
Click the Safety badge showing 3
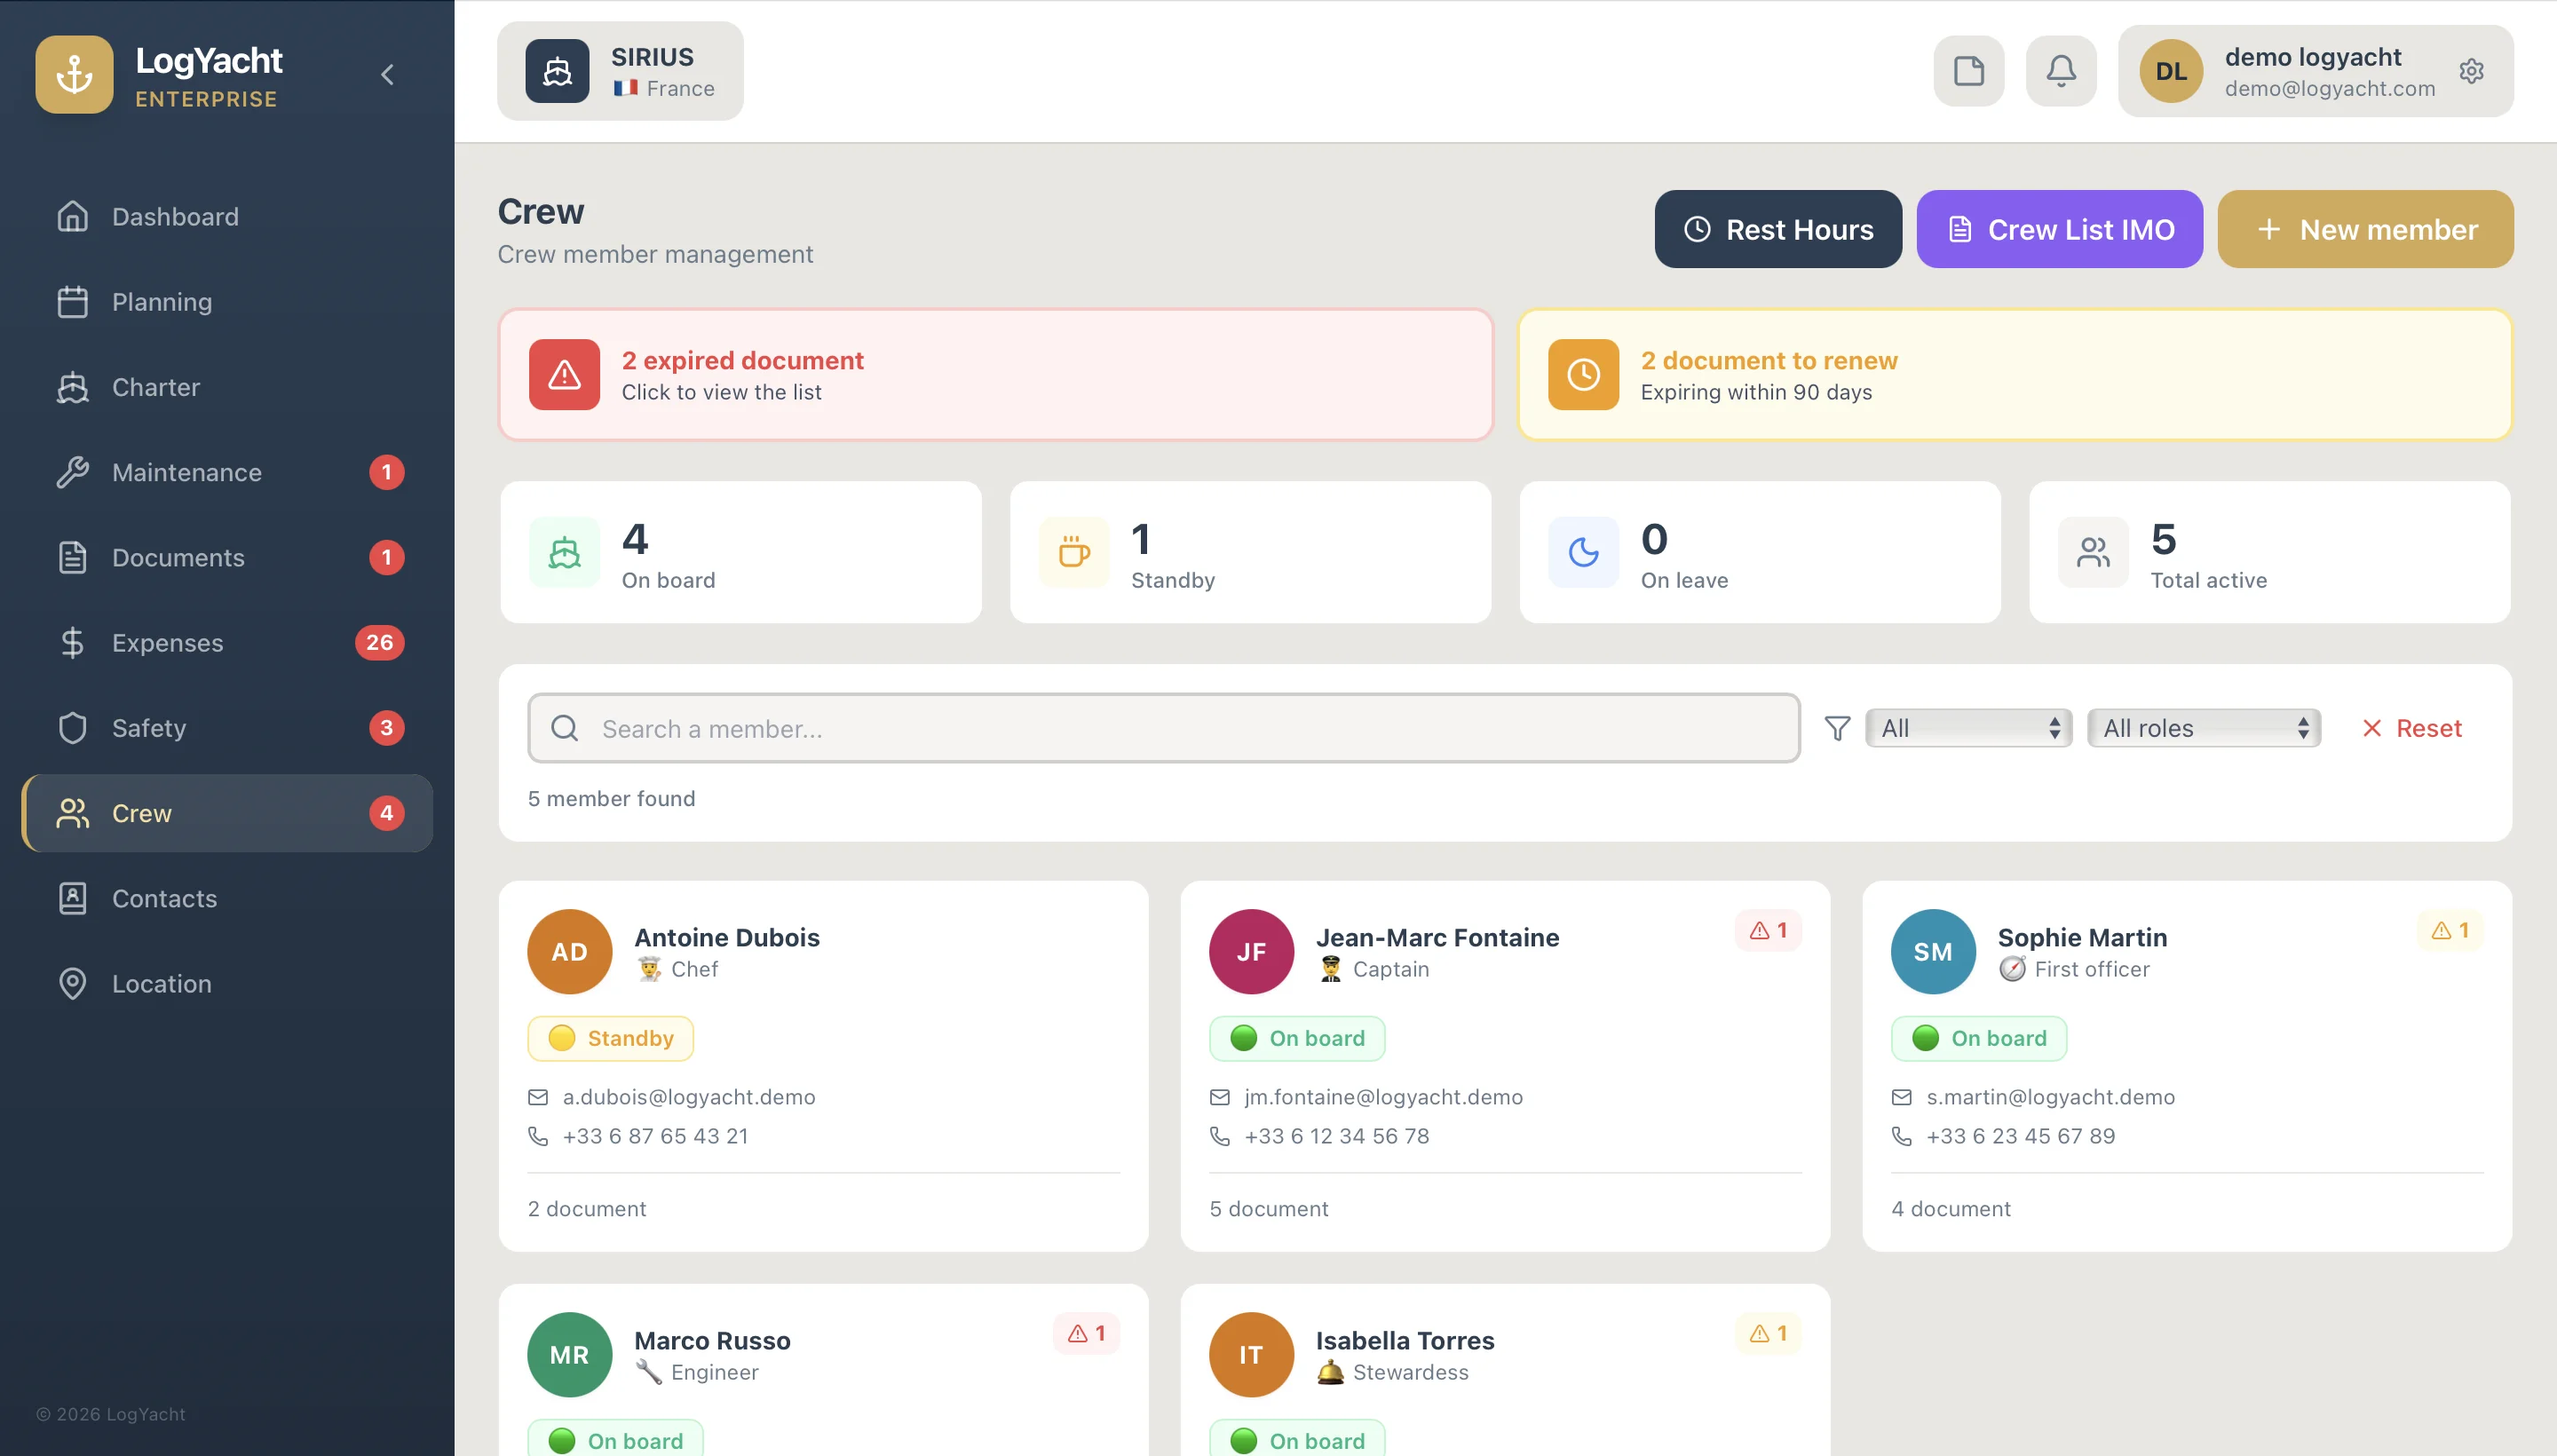pos(386,728)
